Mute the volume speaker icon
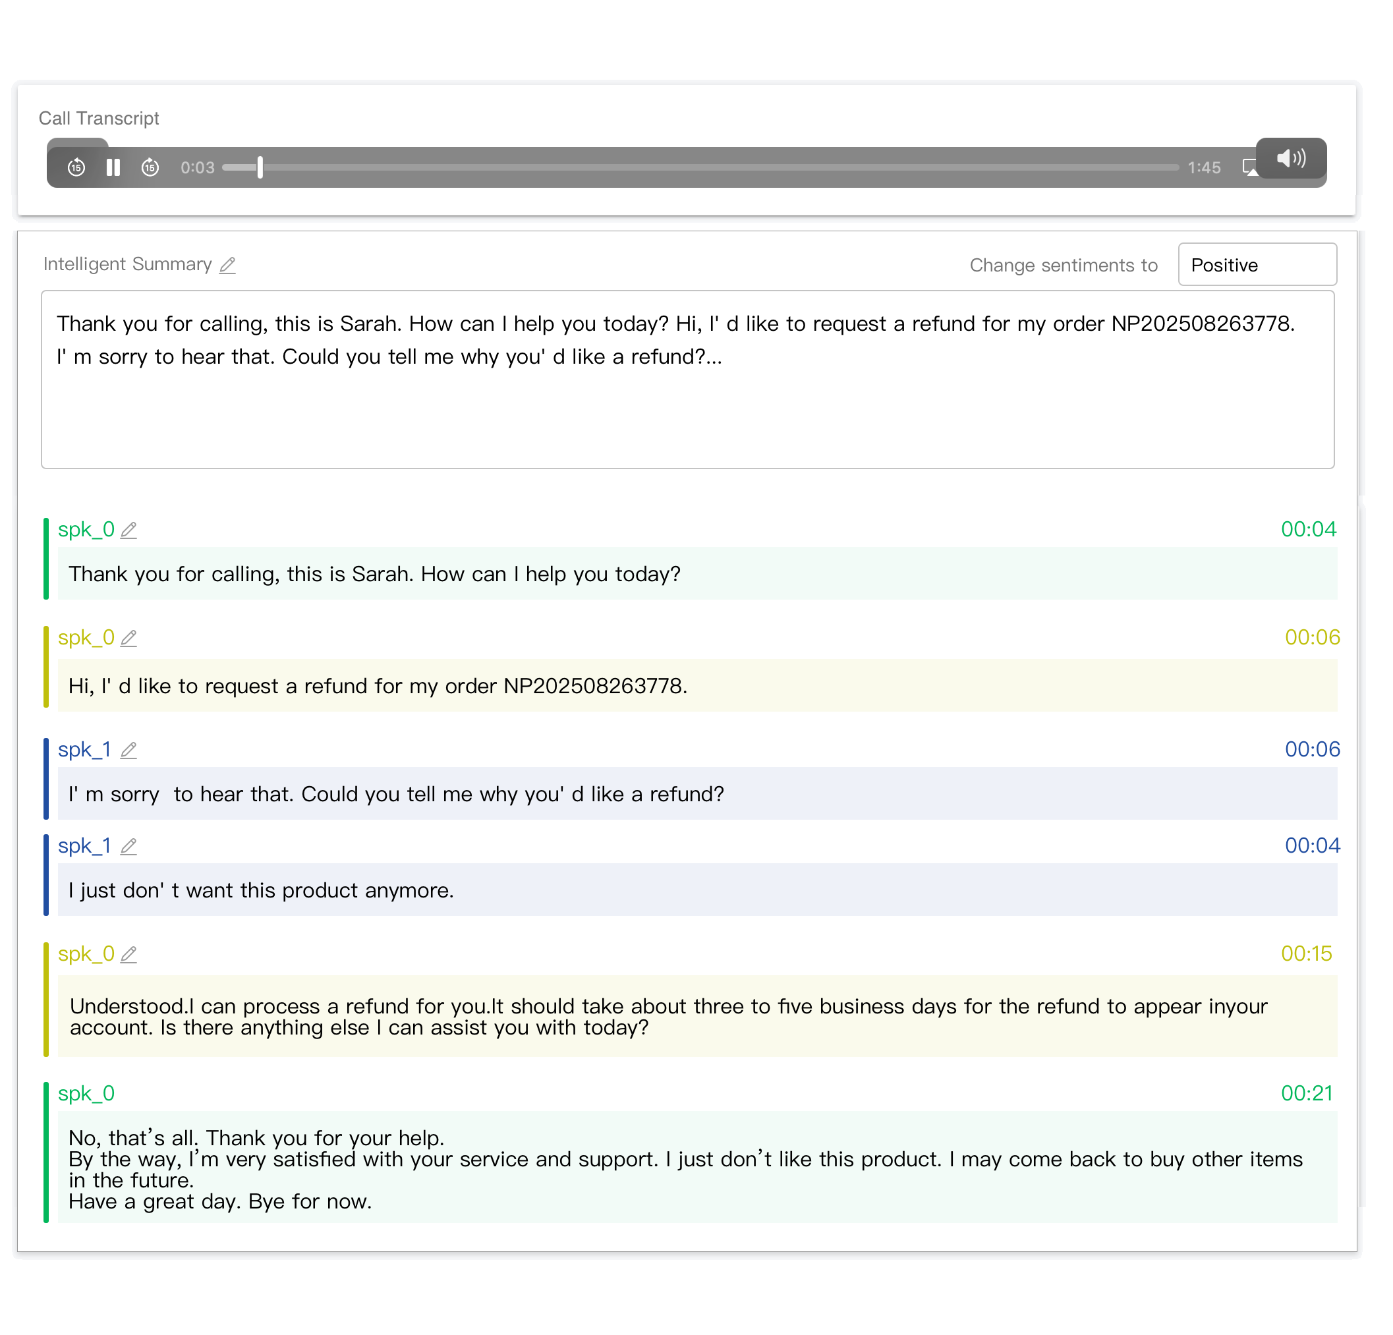The width and height of the screenshot is (1393, 1335). click(x=1291, y=157)
